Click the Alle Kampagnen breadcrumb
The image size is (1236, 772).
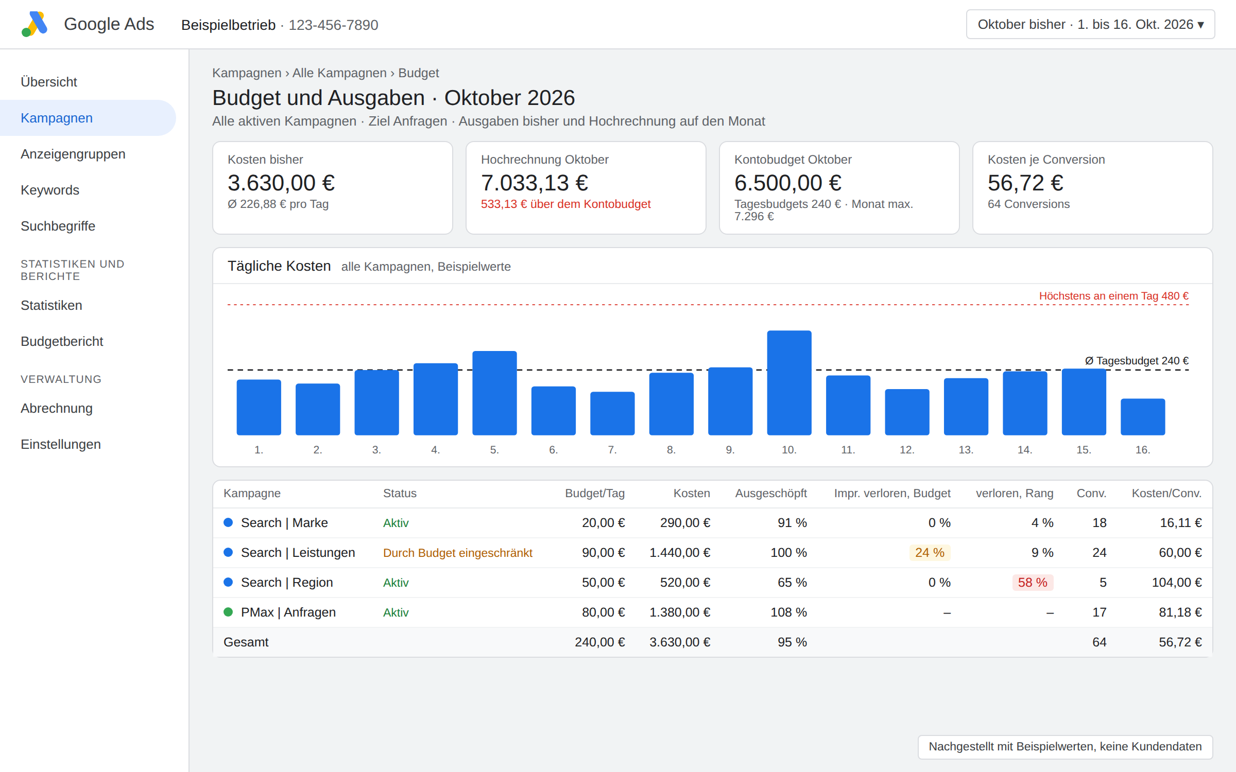(x=339, y=73)
